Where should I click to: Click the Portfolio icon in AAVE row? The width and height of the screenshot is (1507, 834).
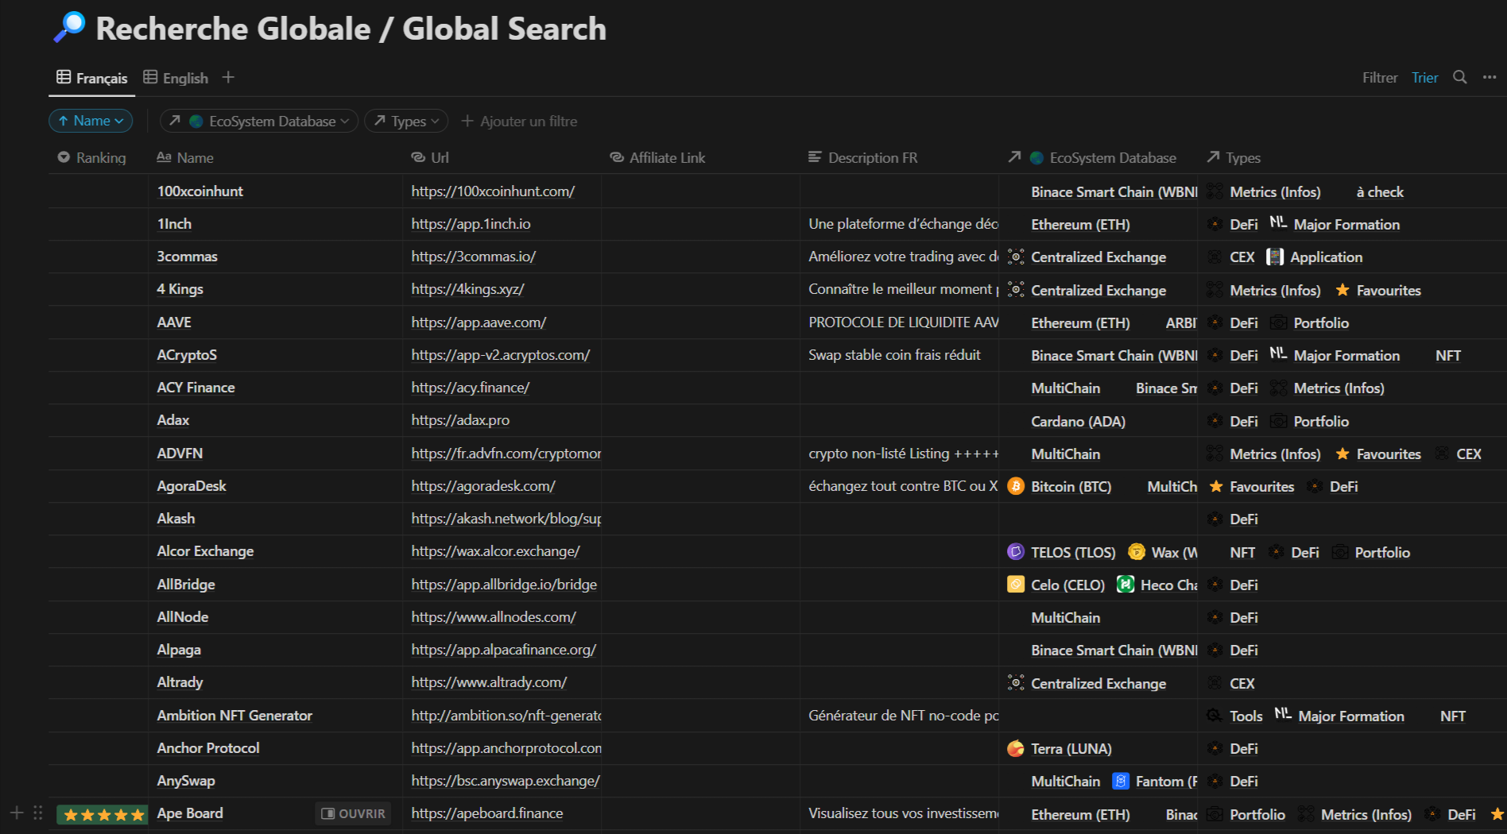pyautogui.click(x=1278, y=322)
